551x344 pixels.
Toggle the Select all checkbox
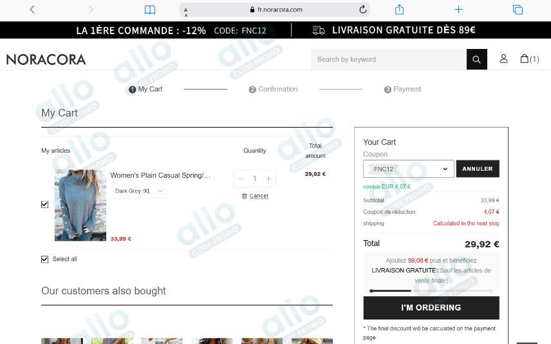(x=44, y=259)
